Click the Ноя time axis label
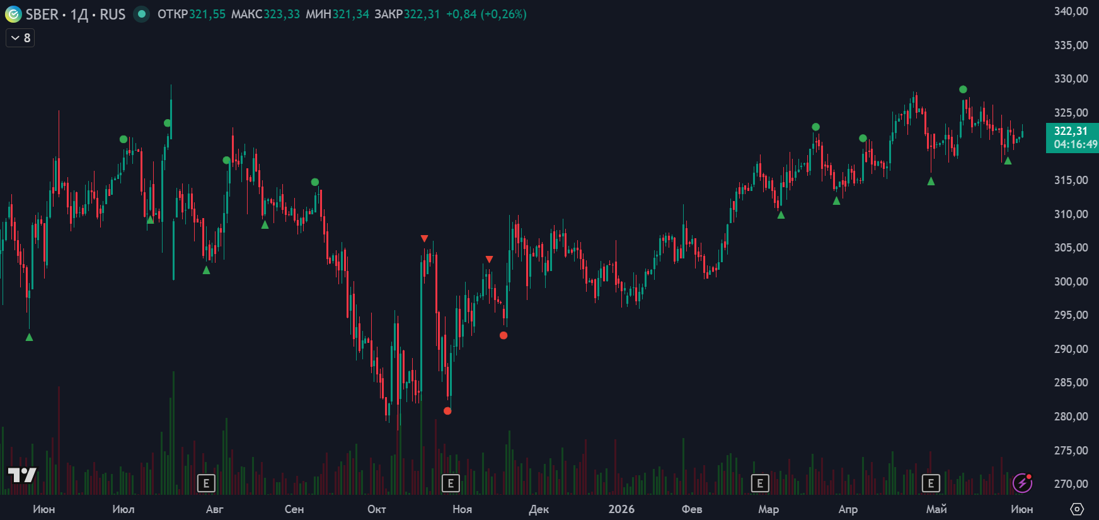Screen dimensions: 1099x520 pos(462,509)
